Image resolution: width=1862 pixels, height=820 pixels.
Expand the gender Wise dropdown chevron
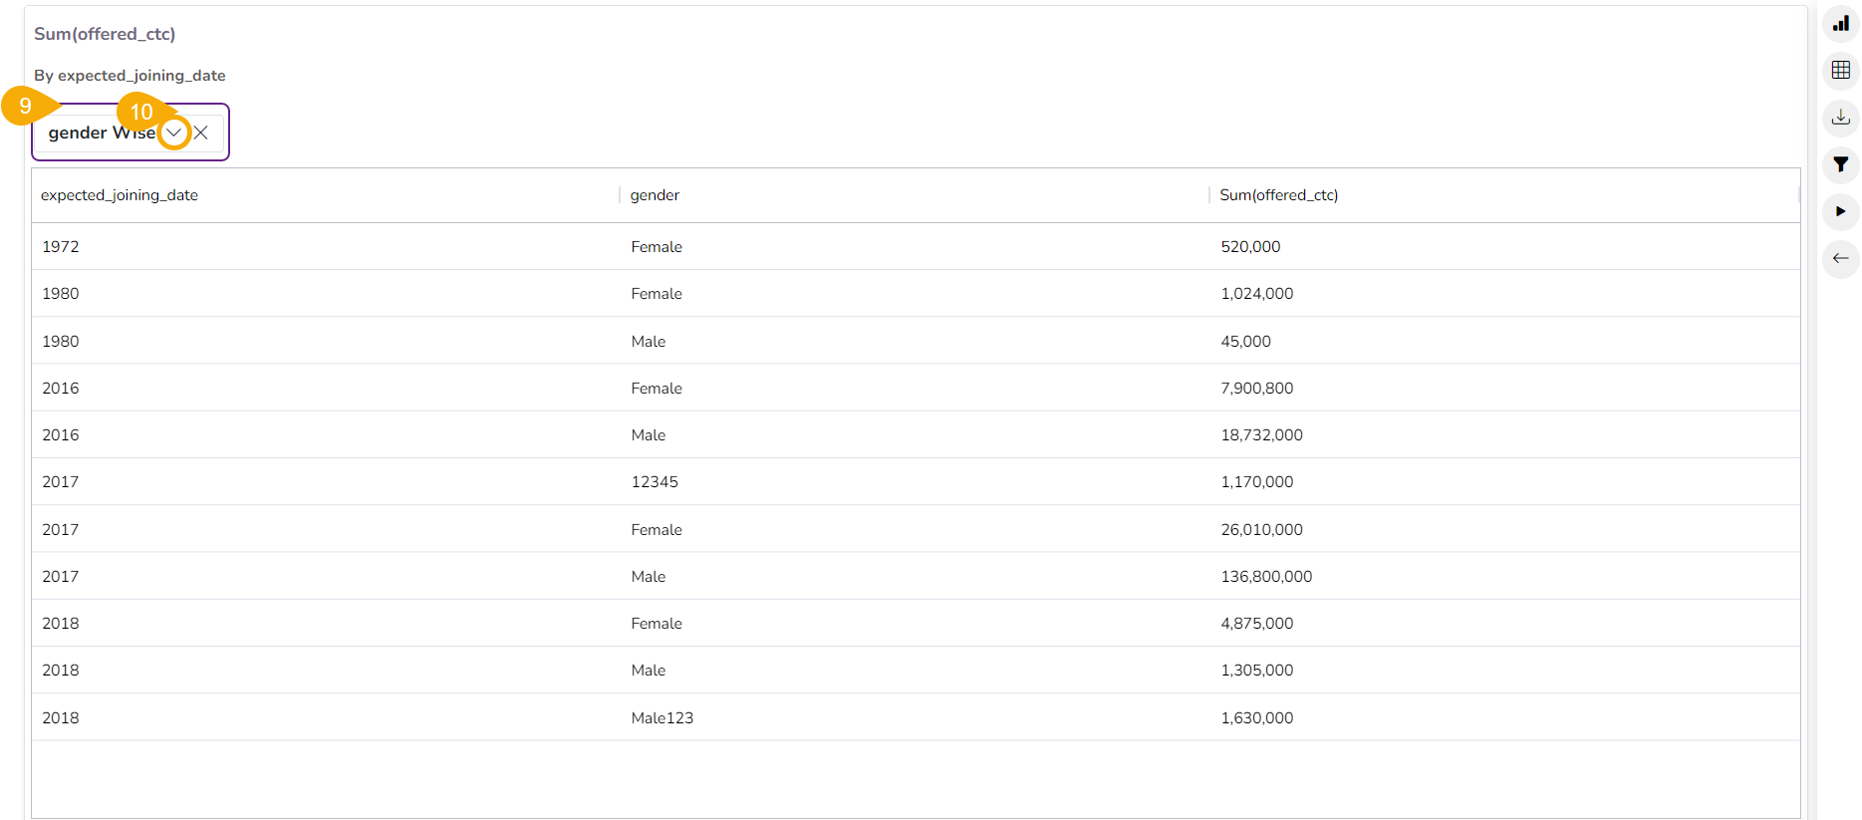coord(174,133)
